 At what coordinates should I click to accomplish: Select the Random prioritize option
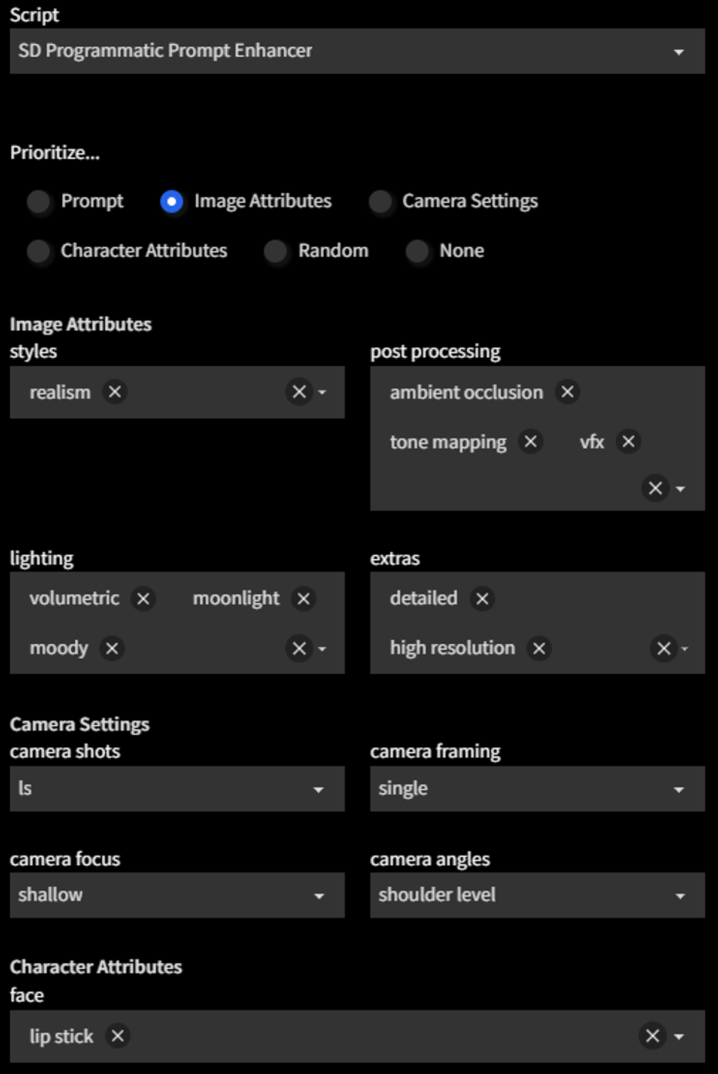tap(276, 251)
